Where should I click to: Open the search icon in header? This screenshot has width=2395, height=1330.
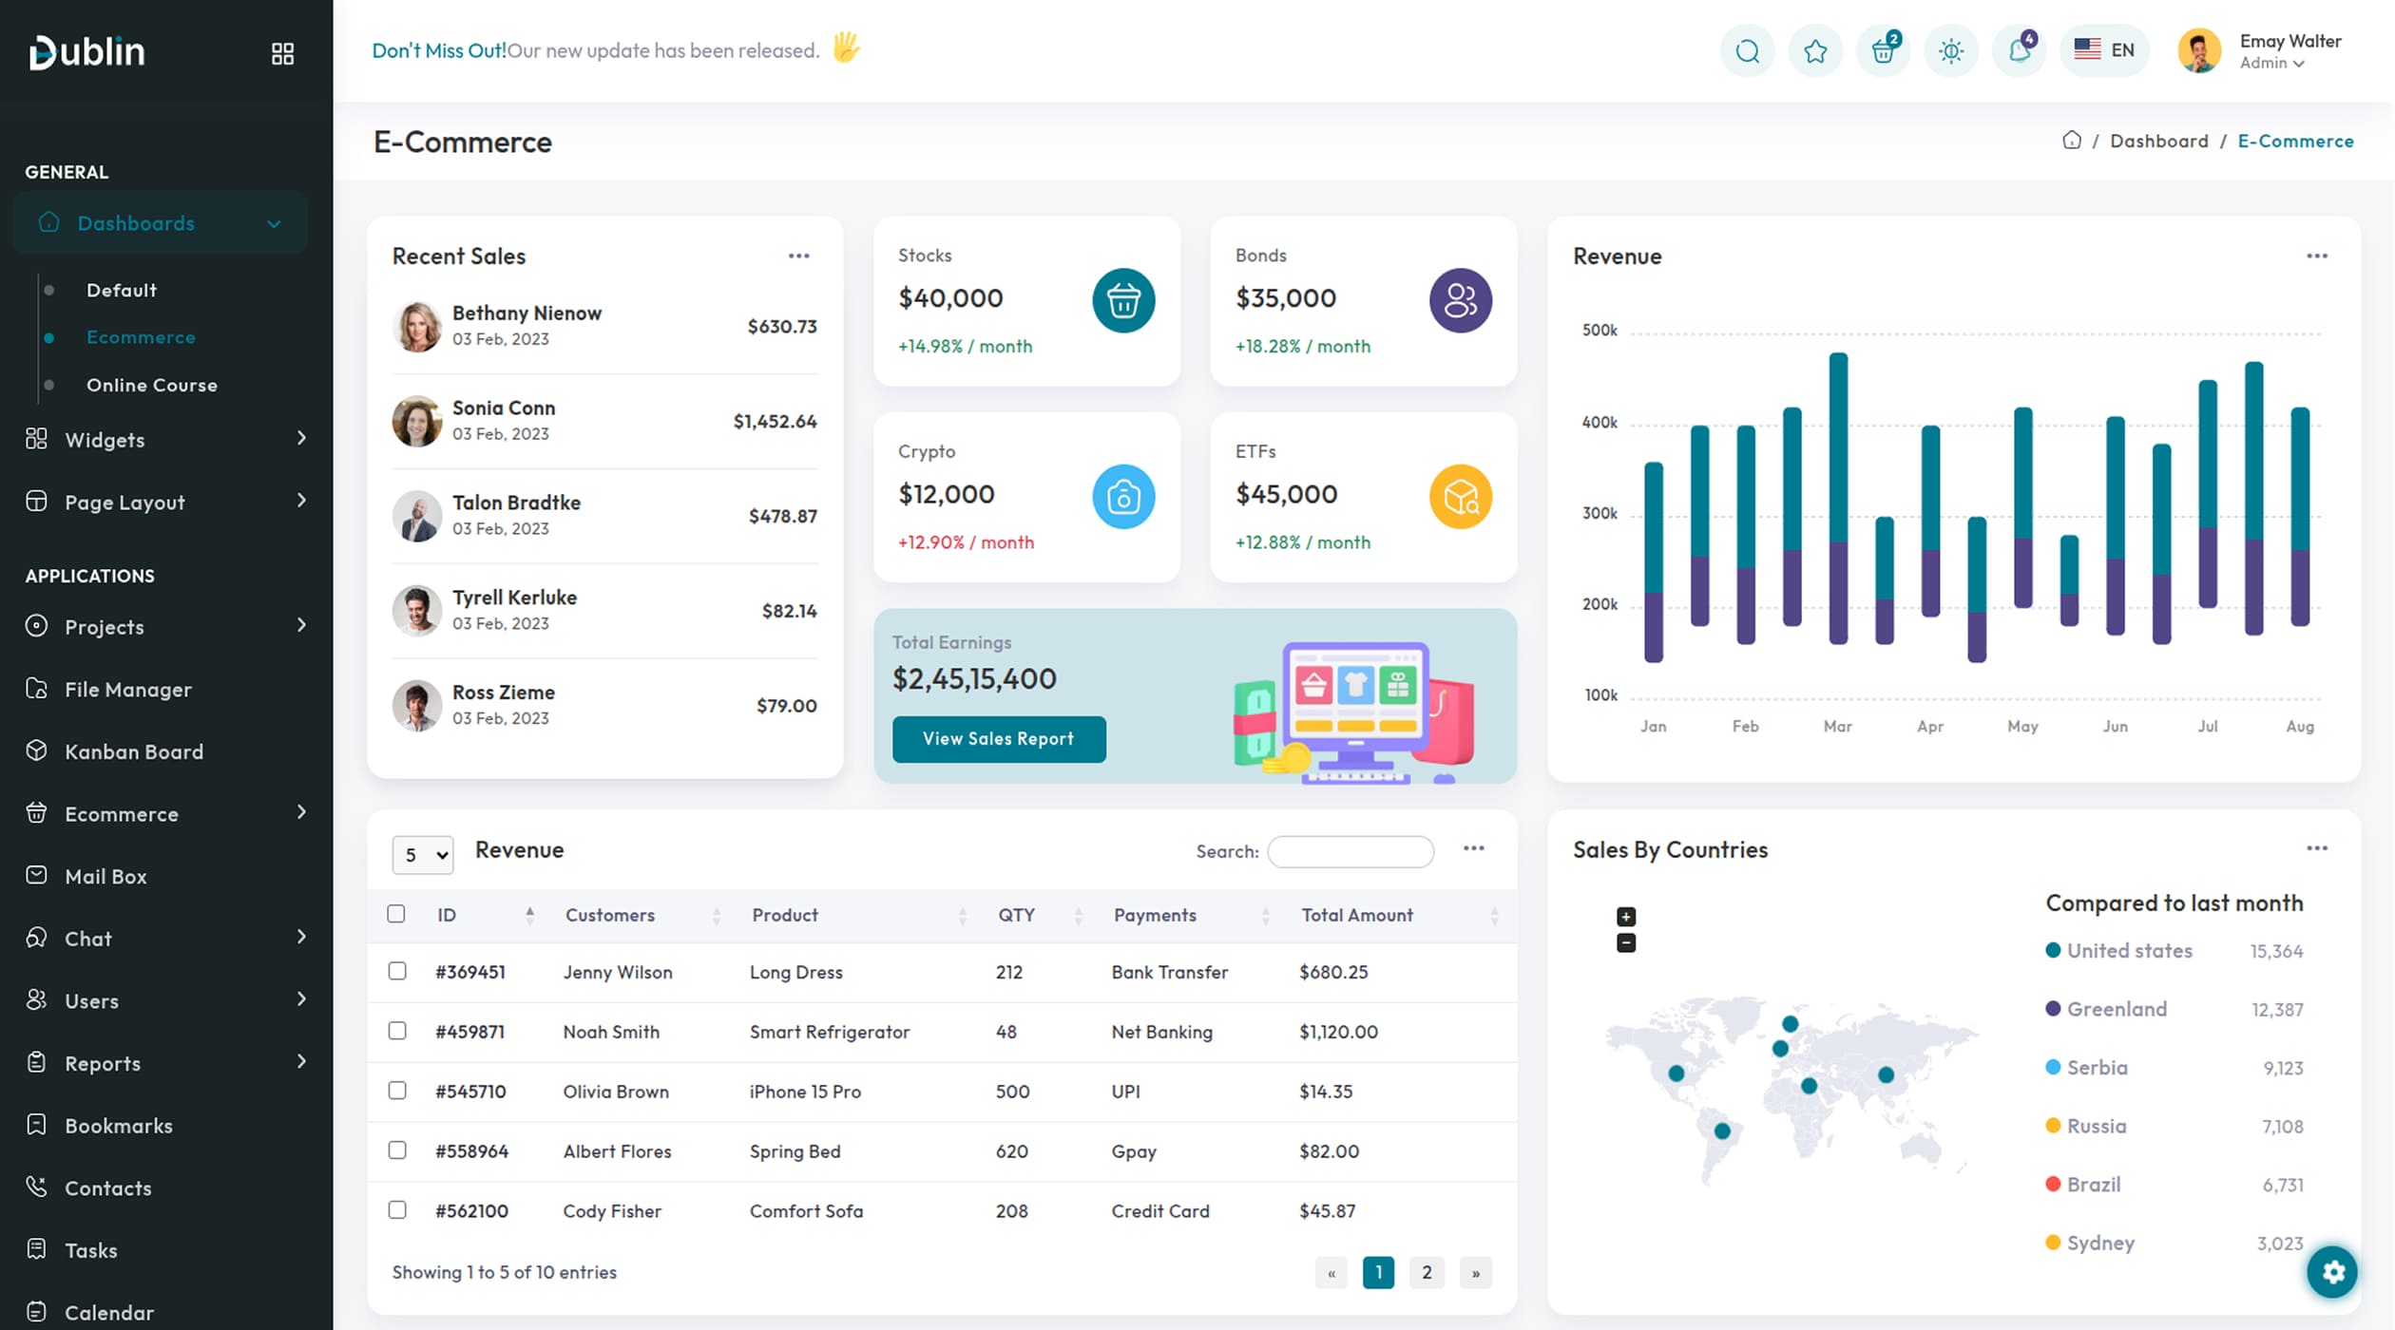(1747, 51)
